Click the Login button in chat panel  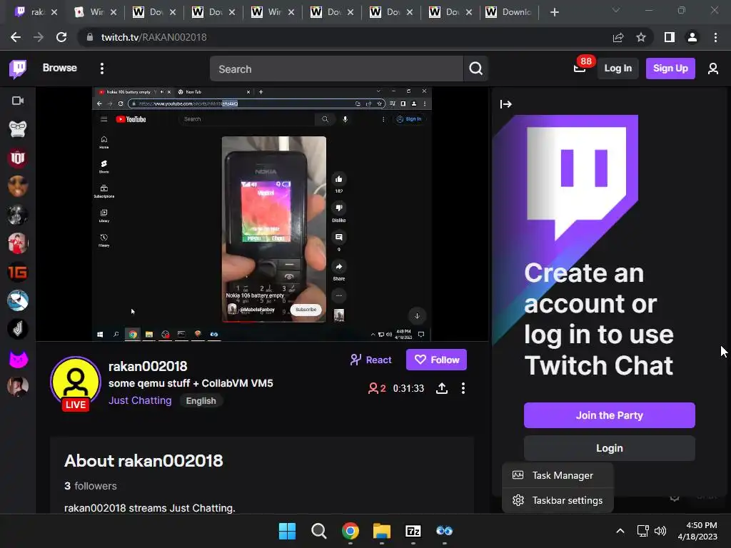coord(610,448)
